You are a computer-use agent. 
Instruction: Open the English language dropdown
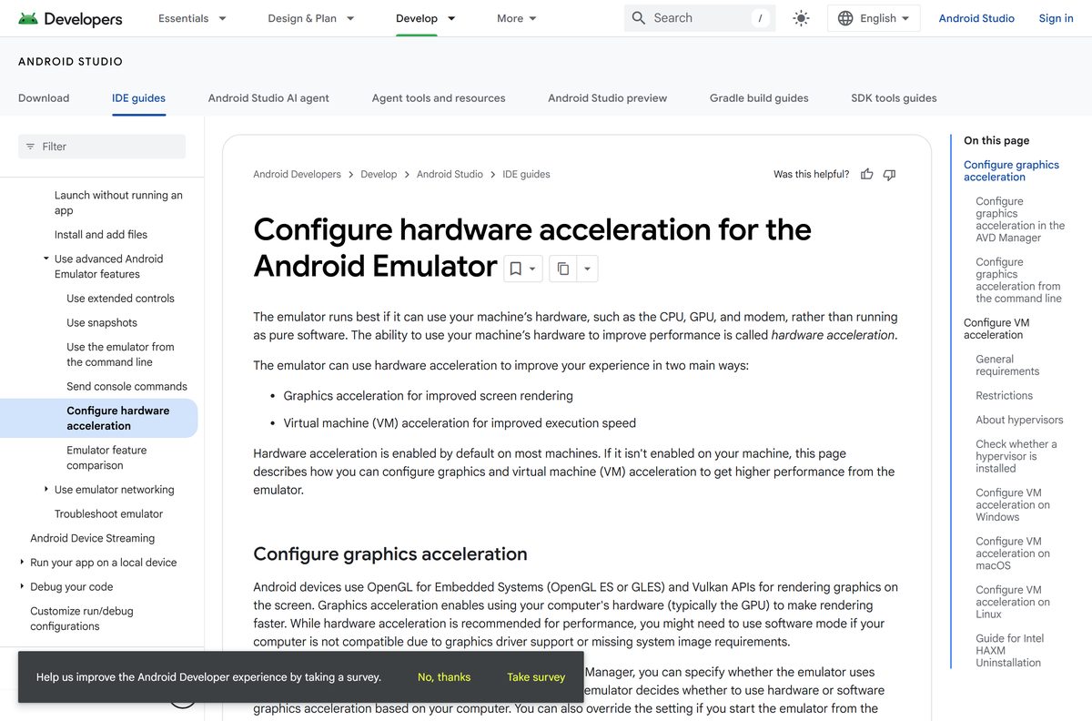click(x=874, y=18)
